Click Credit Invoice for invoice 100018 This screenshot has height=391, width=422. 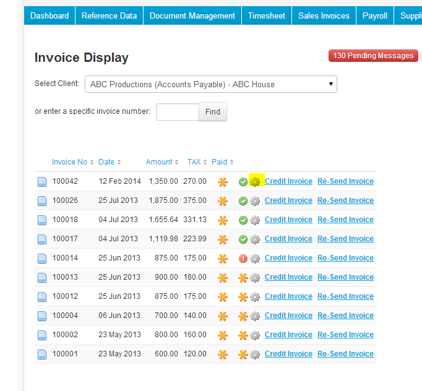coord(288,219)
